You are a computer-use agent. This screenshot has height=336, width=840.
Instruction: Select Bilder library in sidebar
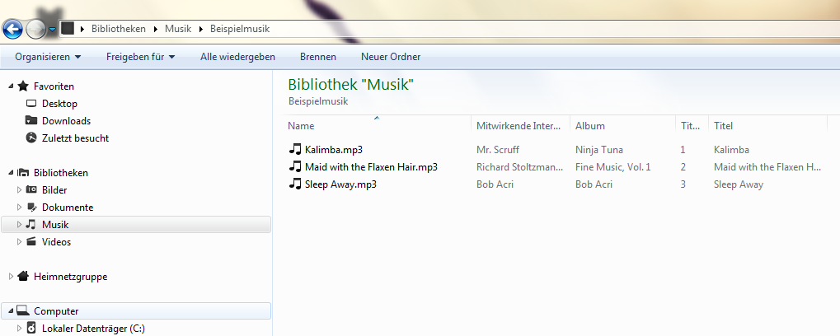54,190
